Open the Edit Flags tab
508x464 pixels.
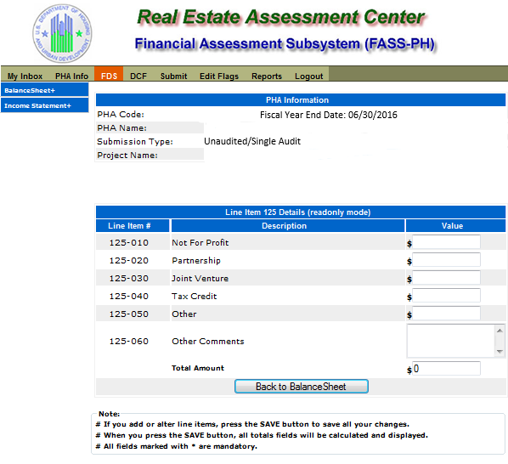[x=219, y=76]
